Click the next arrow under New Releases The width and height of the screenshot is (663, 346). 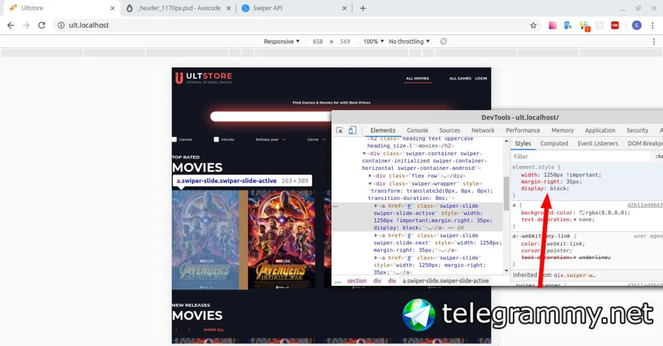pyautogui.click(x=189, y=330)
